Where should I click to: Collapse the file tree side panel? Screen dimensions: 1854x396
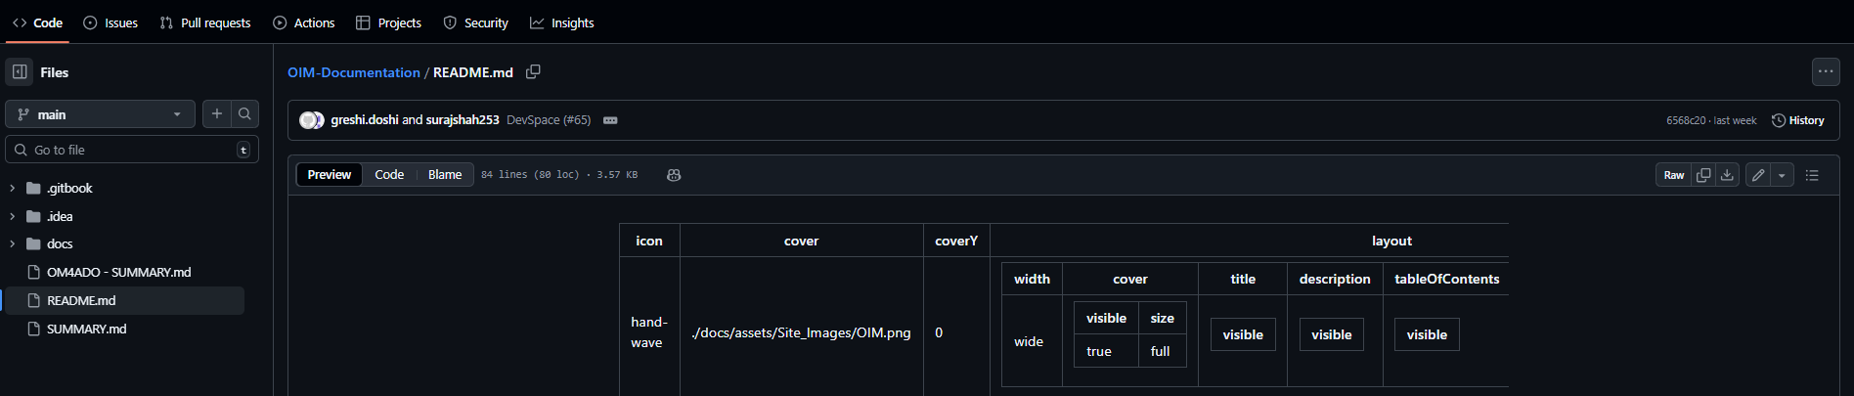click(20, 72)
